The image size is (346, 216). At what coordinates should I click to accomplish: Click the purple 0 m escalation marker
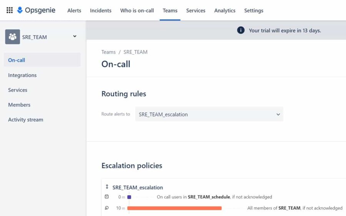tap(129, 197)
